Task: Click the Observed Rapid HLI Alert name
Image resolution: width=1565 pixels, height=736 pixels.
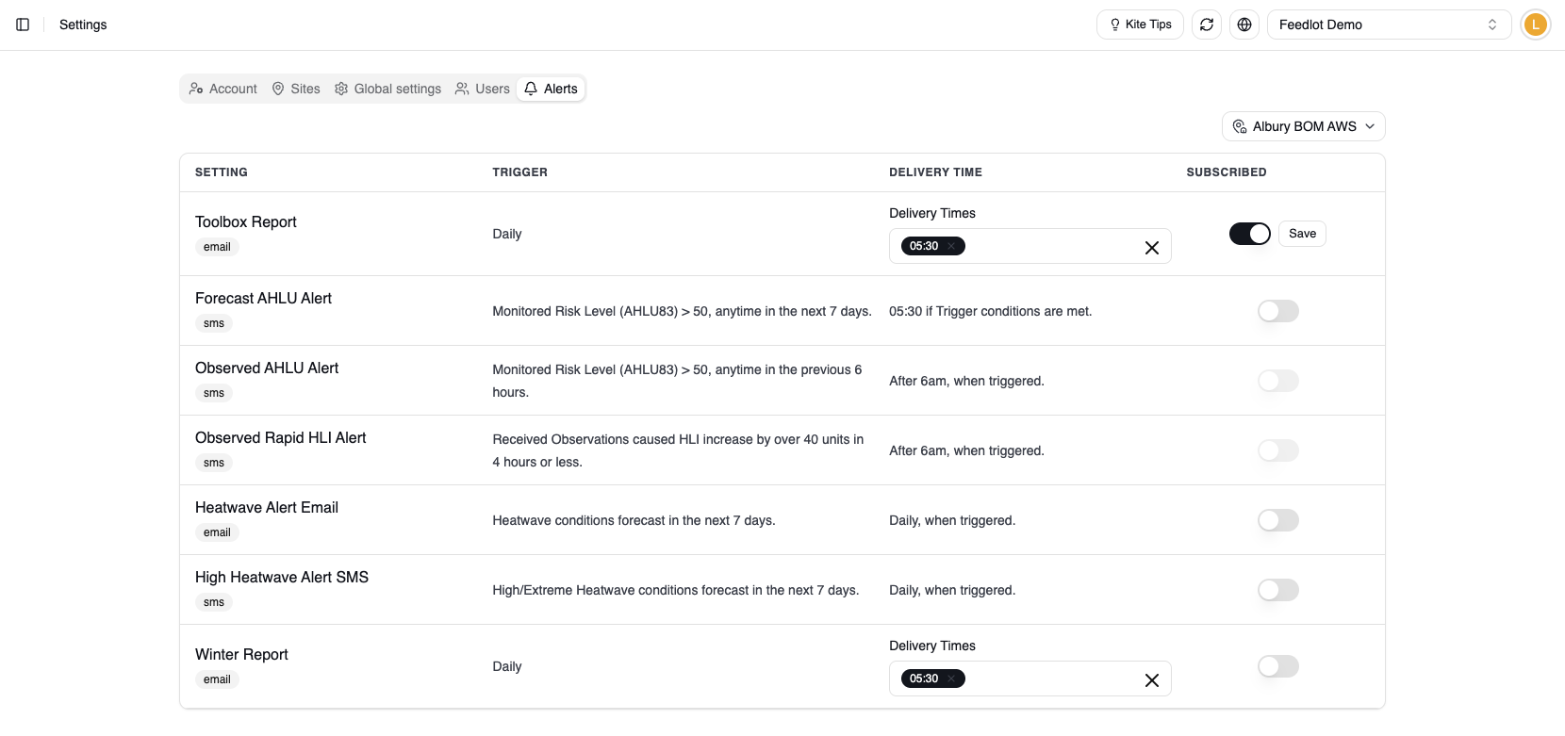Action: [x=280, y=438]
